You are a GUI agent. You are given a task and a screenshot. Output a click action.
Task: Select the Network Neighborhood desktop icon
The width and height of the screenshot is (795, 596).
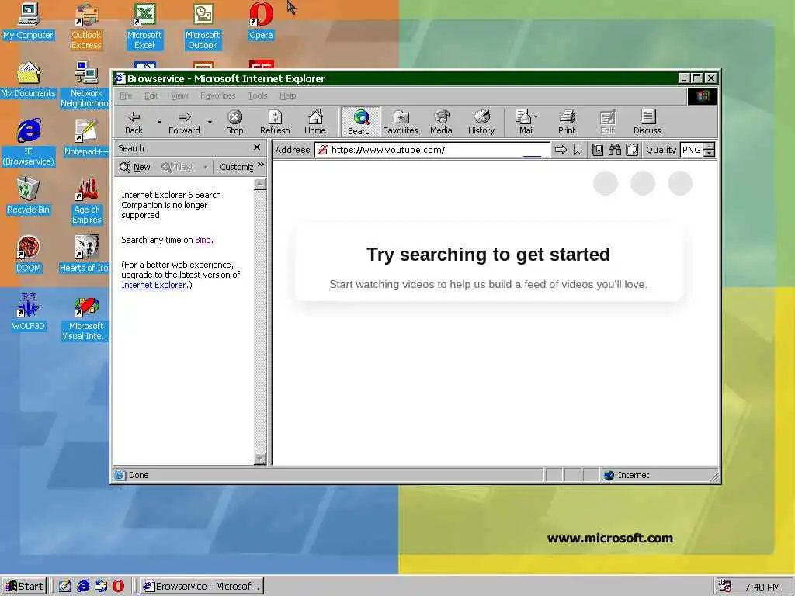(86, 85)
